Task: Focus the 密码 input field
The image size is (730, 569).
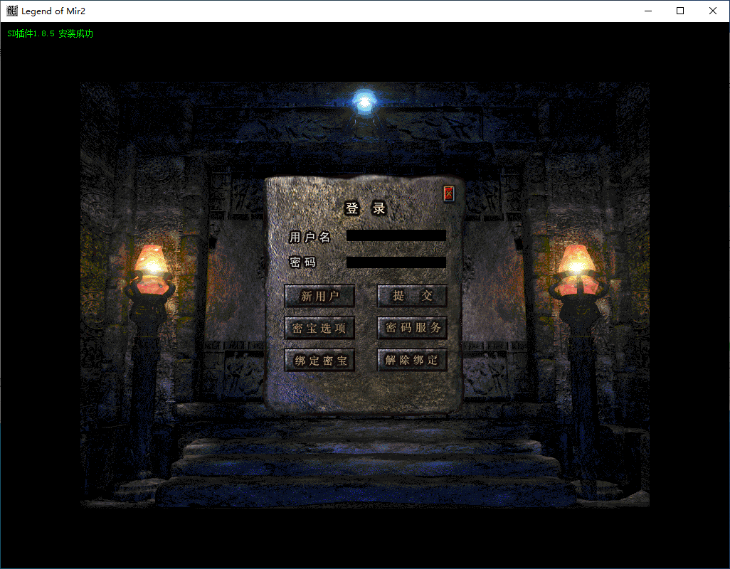Action: point(396,262)
